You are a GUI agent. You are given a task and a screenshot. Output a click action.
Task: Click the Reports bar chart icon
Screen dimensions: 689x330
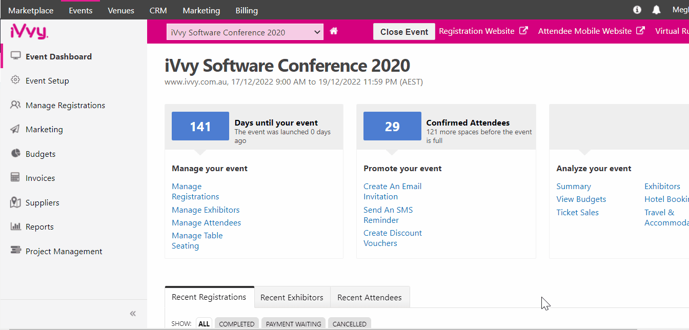pos(16,226)
